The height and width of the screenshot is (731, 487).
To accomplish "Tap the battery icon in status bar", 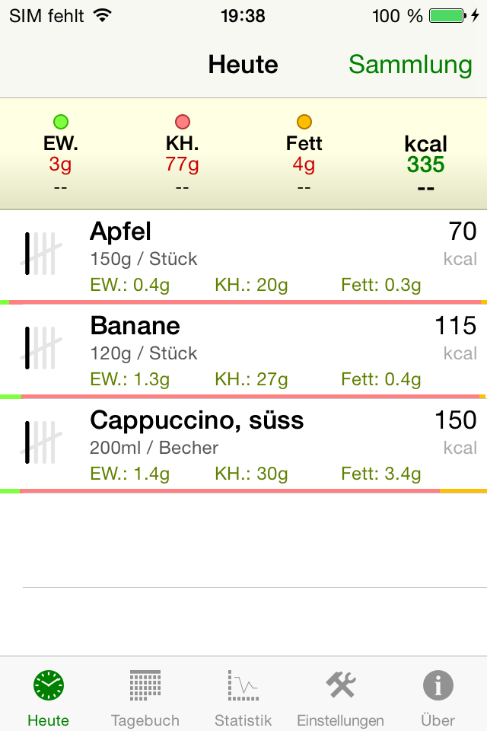I will point(447,16).
